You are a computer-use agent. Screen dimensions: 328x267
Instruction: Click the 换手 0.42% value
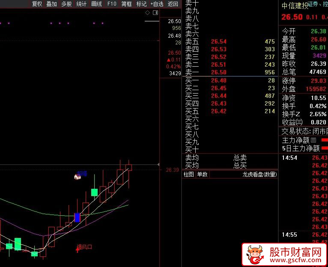(x=318, y=106)
